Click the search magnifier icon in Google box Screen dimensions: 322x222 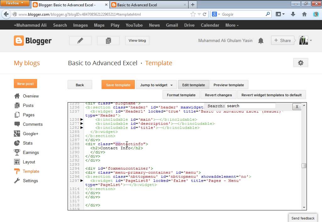(268, 14)
